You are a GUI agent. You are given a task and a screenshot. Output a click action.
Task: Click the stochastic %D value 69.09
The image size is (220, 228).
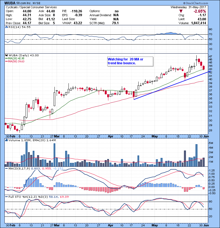64,197
